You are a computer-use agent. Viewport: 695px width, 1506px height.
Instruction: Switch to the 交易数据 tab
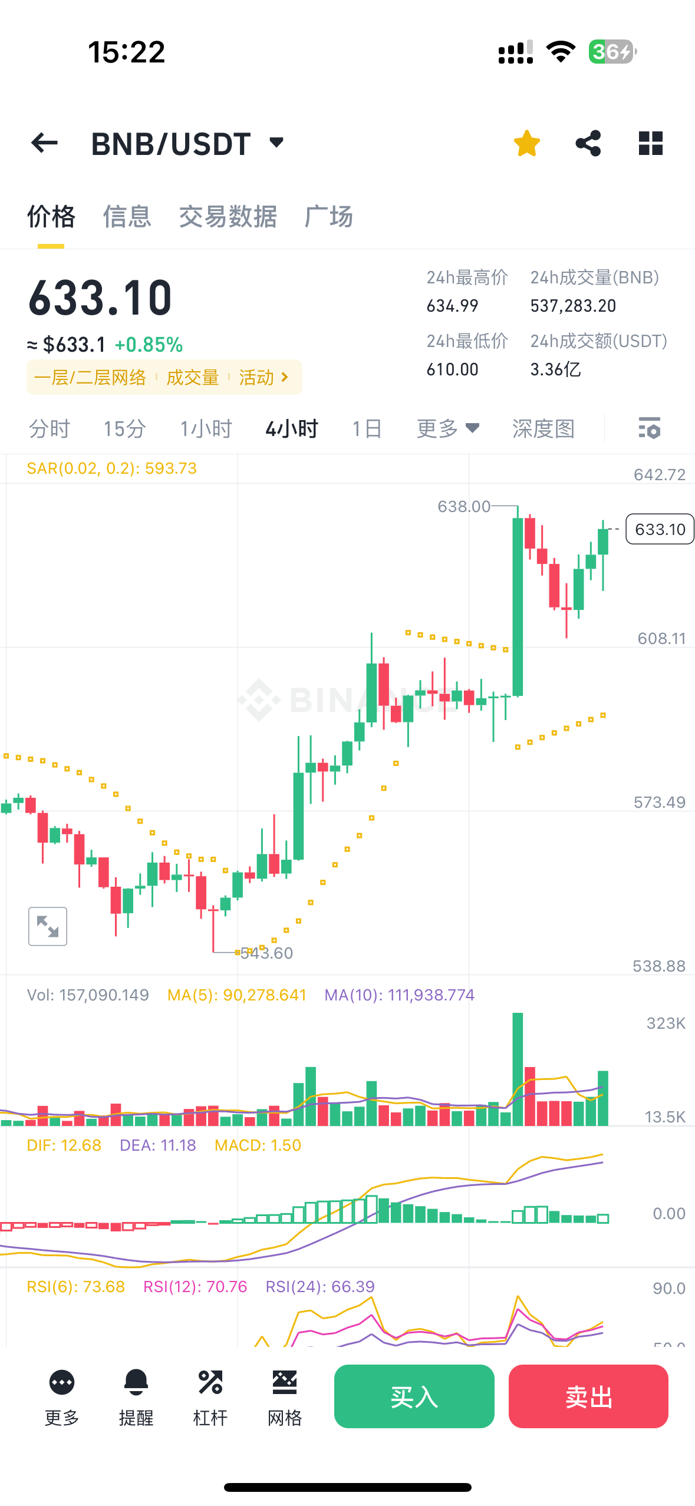click(228, 217)
